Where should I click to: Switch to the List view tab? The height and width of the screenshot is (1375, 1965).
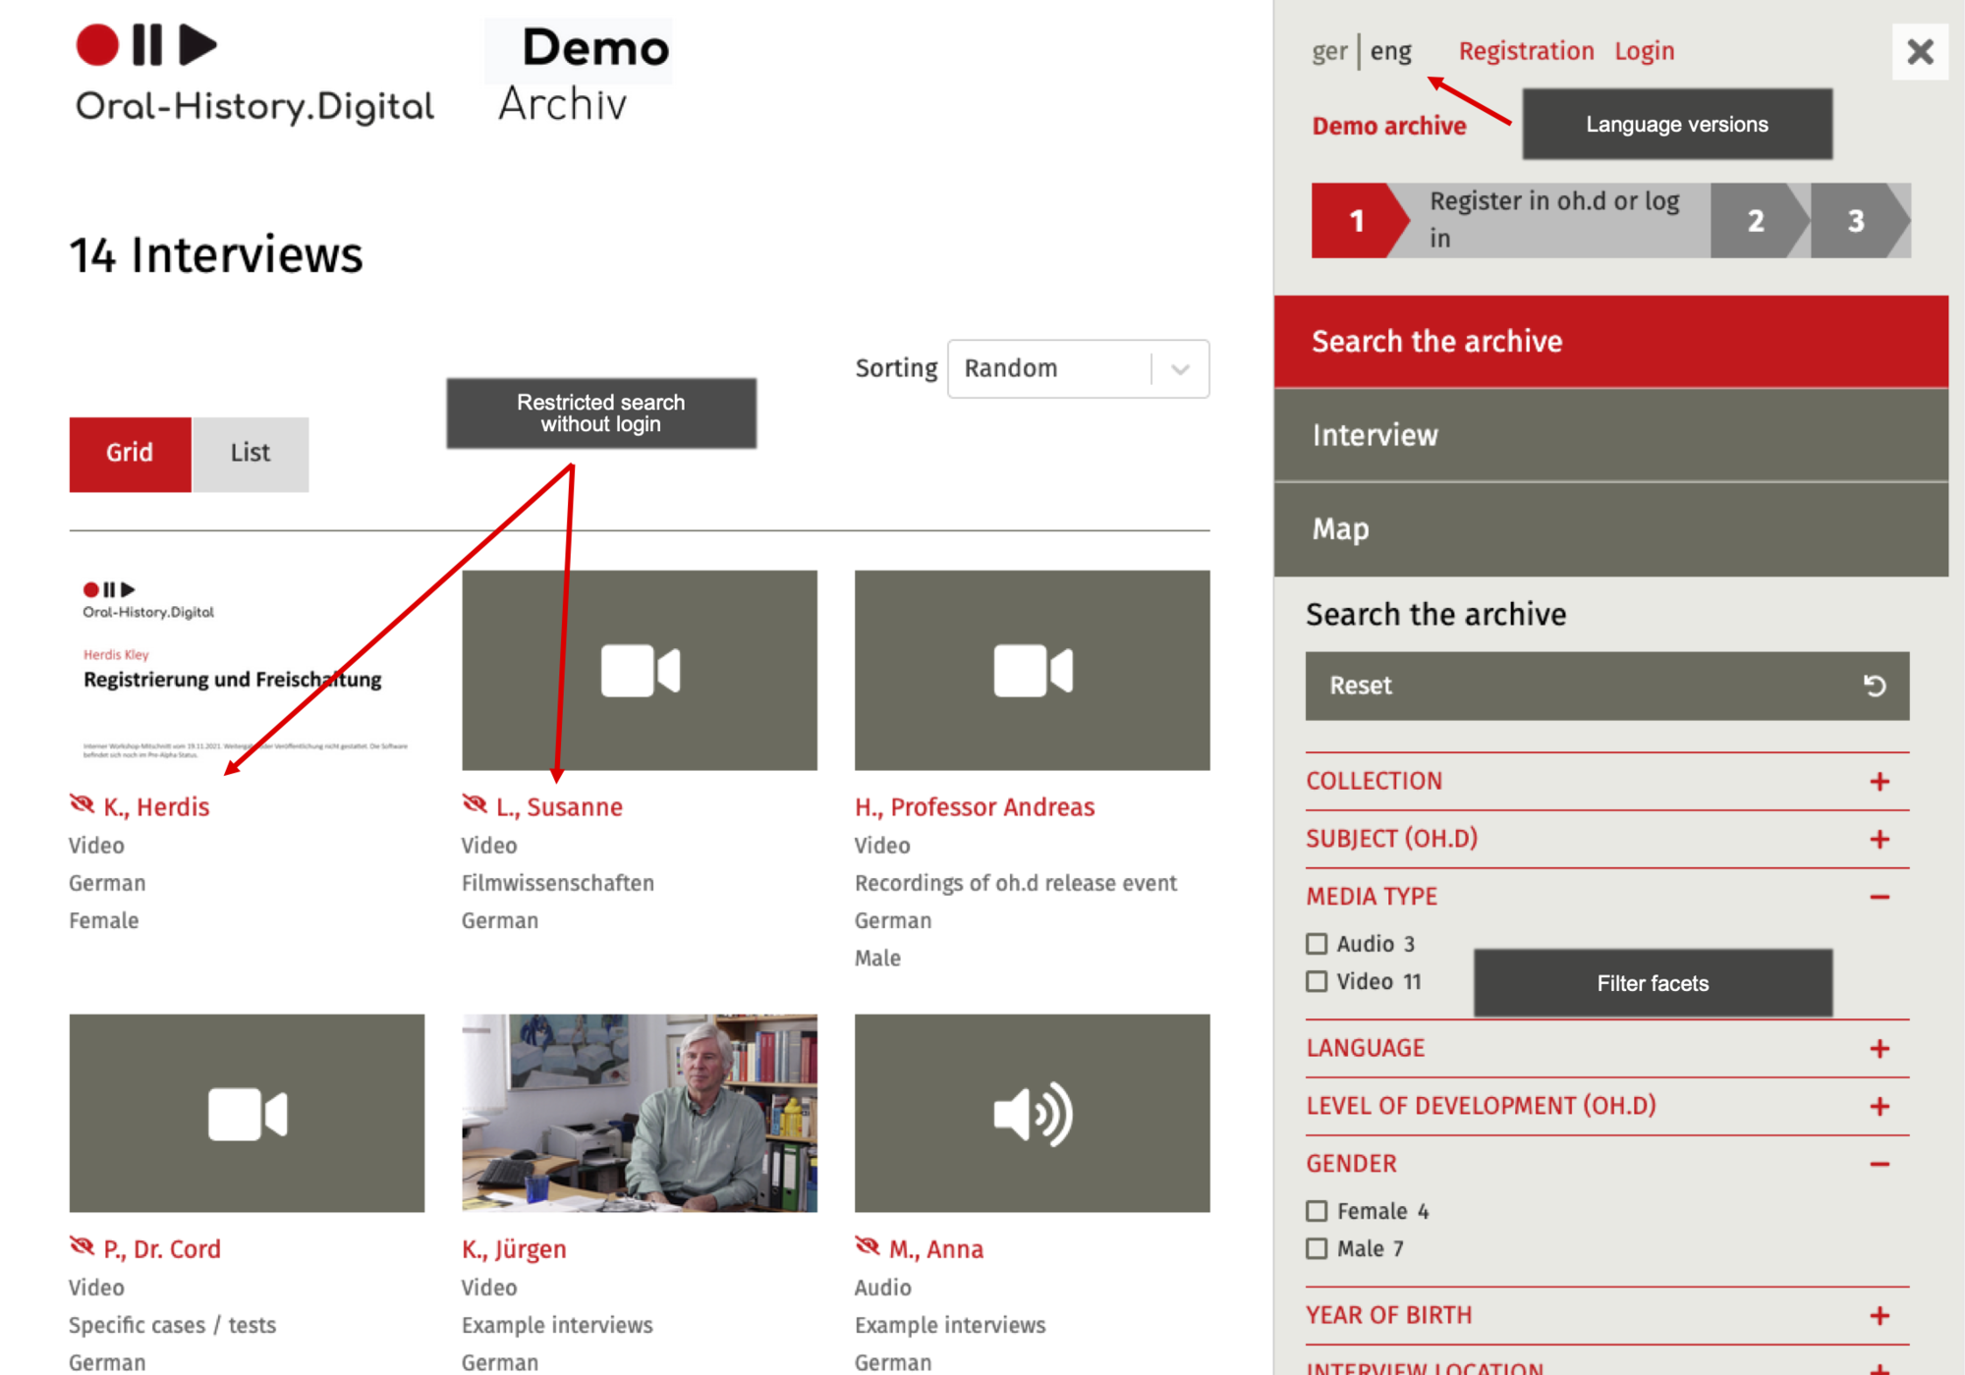(x=250, y=453)
